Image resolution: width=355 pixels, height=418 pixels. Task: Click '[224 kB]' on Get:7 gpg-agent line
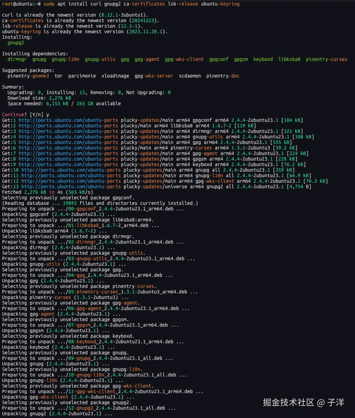click(298, 154)
